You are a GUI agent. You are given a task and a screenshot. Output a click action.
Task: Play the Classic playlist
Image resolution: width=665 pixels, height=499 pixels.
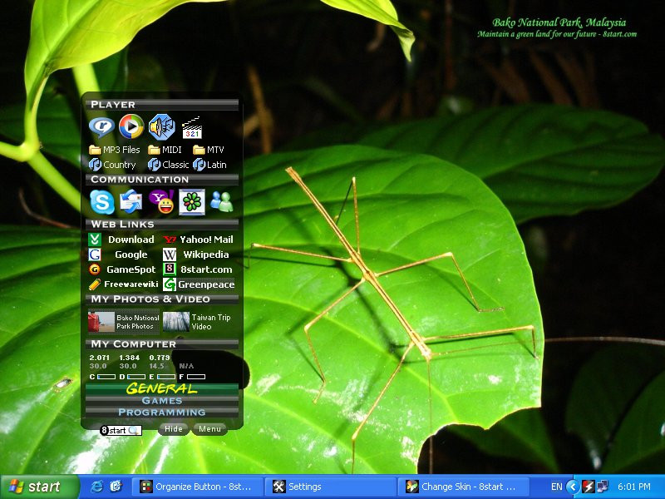(x=169, y=165)
